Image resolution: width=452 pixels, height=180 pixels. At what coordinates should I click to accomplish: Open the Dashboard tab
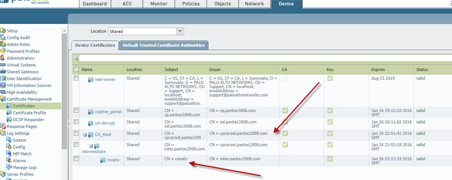pyautogui.click(x=95, y=4)
